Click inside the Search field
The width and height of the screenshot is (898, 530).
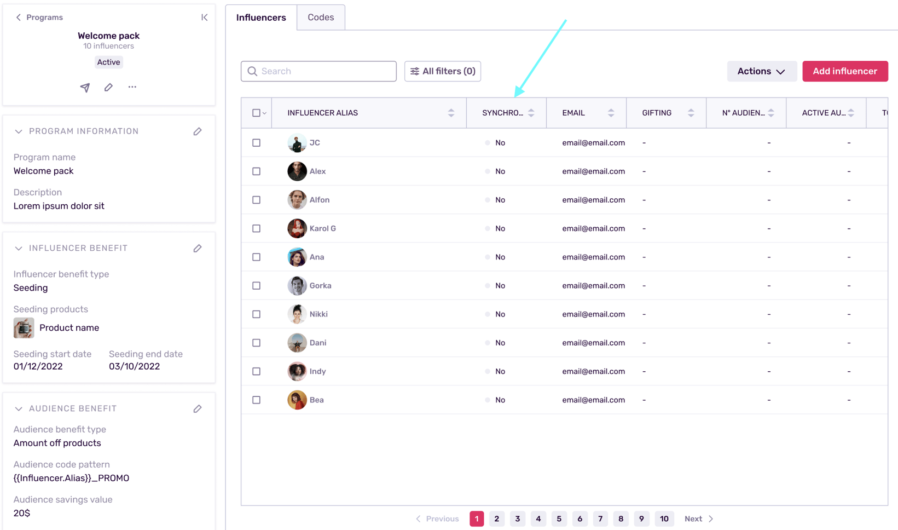pyautogui.click(x=318, y=71)
